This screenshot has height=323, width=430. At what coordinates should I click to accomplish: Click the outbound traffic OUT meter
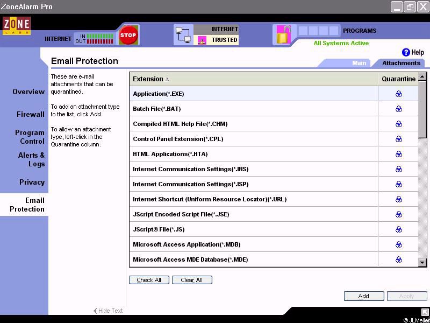pyautogui.click(x=100, y=41)
